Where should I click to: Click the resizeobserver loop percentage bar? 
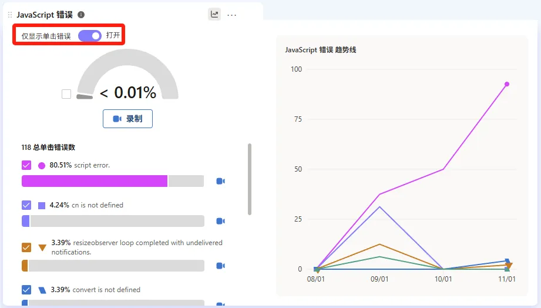113,266
